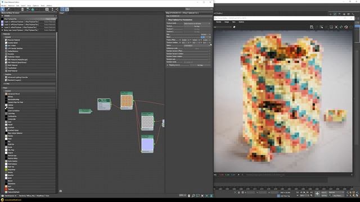Select the Checker map in the maps list
360x202 pixels.
tap(11, 108)
